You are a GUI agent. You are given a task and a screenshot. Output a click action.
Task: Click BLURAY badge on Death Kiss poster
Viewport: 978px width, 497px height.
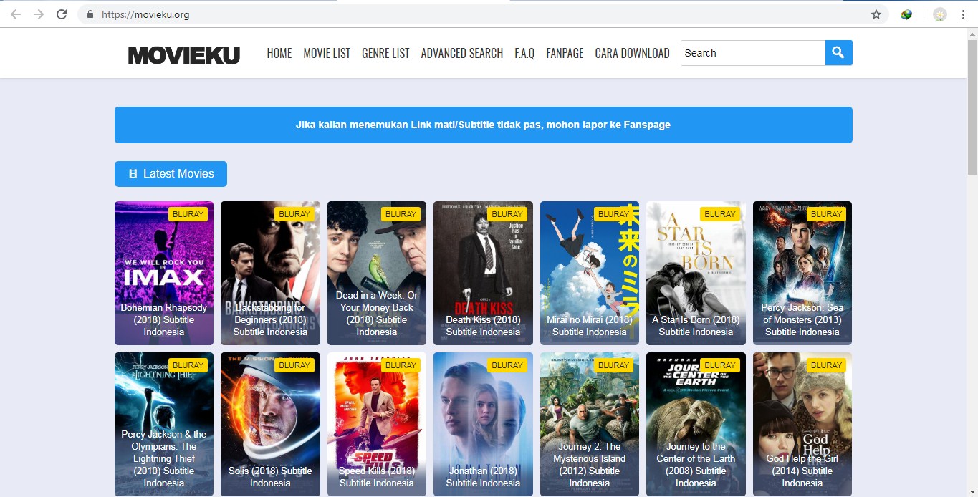pos(507,214)
